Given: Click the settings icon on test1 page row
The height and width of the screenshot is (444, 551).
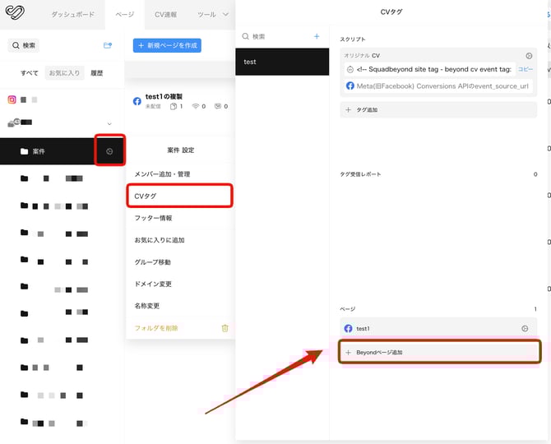Looking at the screenshot, I should click(x=525, y=328).
